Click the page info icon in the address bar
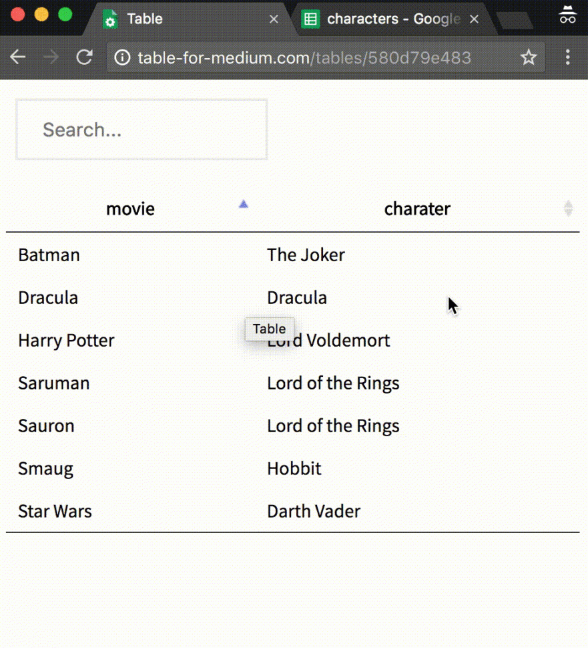 click(x=122, y=57)
